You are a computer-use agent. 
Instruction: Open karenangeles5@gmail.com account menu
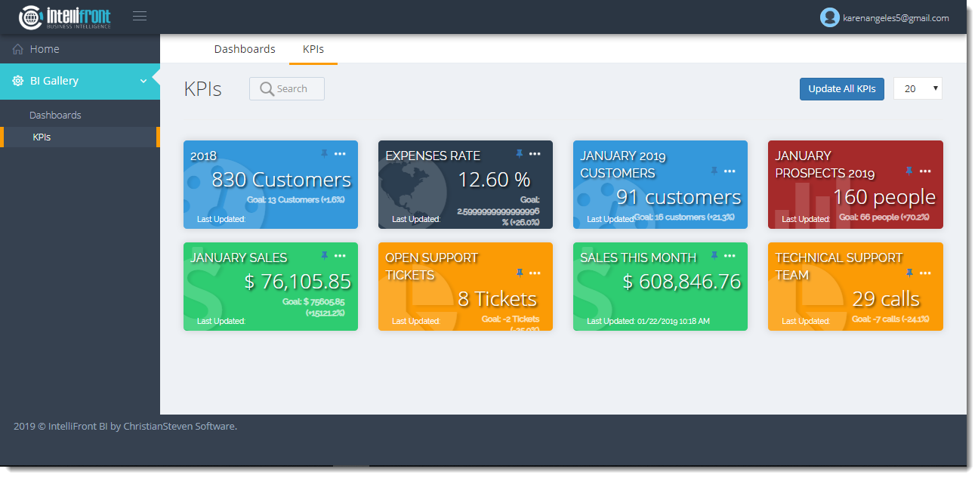tap(896, 18)
